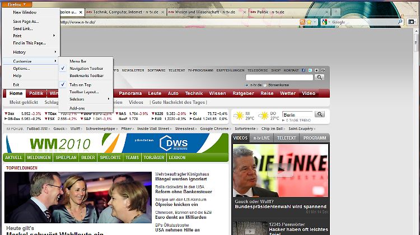
Task: Open the Twitter icon in site header
Action: pos(309,70)
